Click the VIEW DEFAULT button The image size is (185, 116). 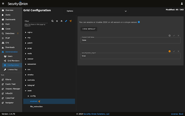(x=89, y=29)
